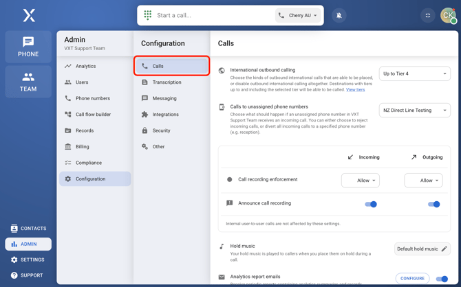Open Outgoing call recording Allow dropdown
This screenshot has width=461, height=287.
(423, 181)
